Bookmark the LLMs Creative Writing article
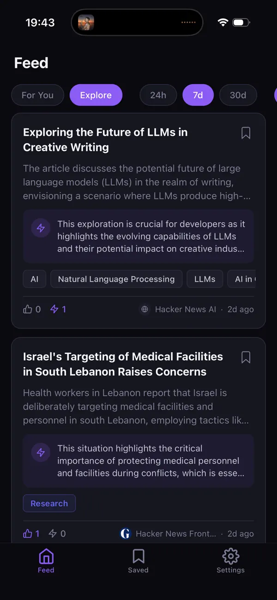 (246, 133)
